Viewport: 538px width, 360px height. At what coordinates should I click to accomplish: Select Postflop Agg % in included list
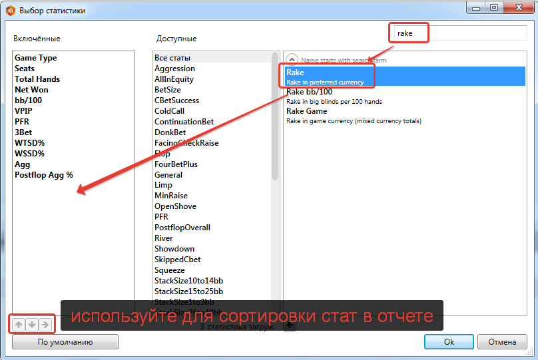44,175
